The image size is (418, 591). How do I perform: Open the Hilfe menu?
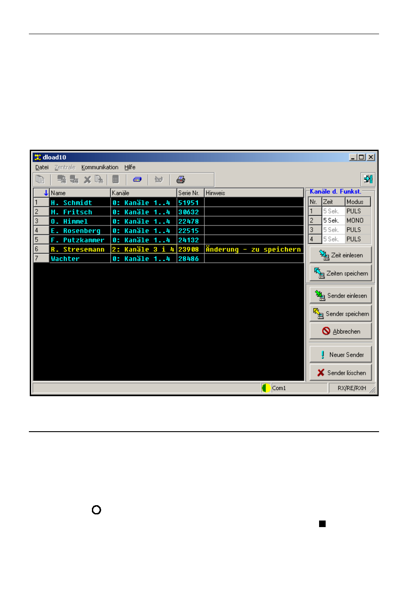tap(130, 167)
